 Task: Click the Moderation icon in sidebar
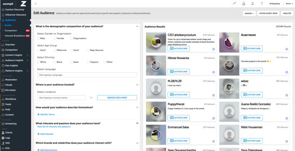coord(3,79)
